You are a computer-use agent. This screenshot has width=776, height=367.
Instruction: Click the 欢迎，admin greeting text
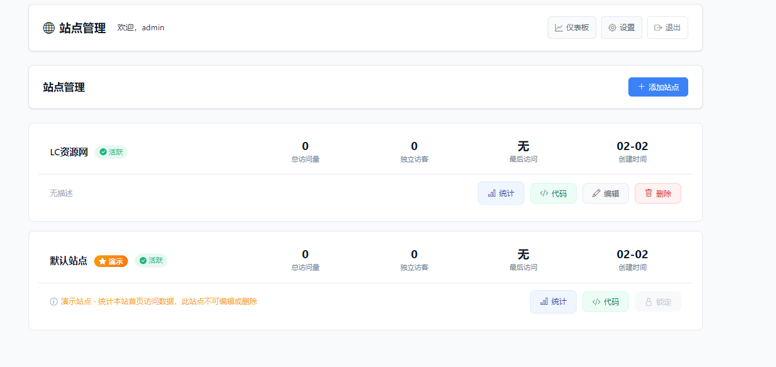pos(141,28)
